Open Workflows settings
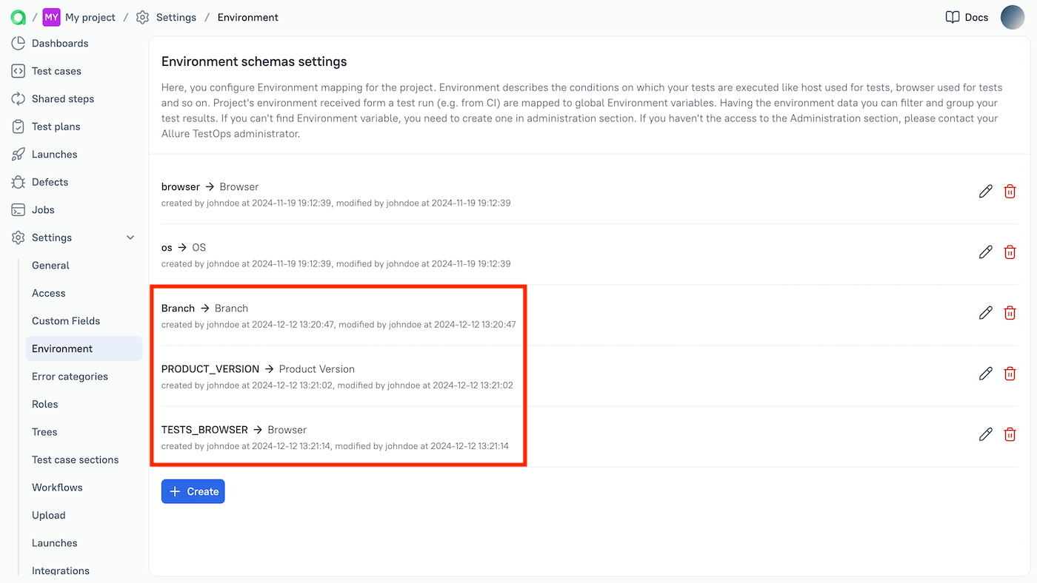This screenshot has width=1037, height=583. [x=57, y=487]
